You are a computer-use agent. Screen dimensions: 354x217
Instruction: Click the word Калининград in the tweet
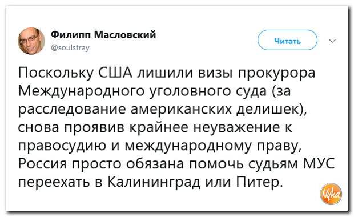(x=154, y=182)
